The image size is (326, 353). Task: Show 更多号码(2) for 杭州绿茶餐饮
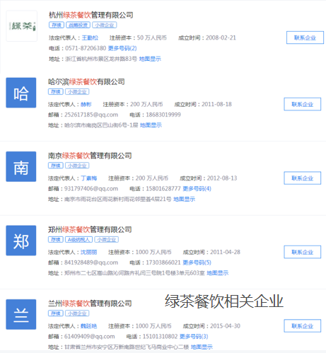coord(122,48)
